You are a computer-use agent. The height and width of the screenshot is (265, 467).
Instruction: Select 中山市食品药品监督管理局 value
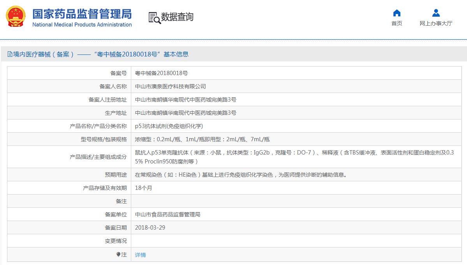point(168,214)
